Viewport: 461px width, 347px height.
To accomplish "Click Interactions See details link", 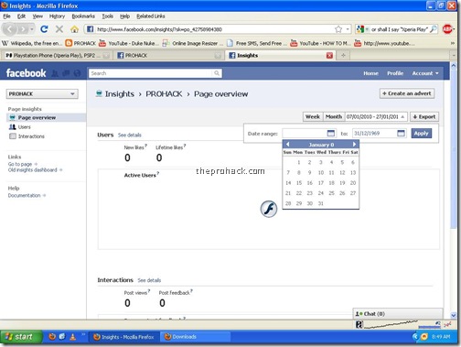I will (149, 280).
